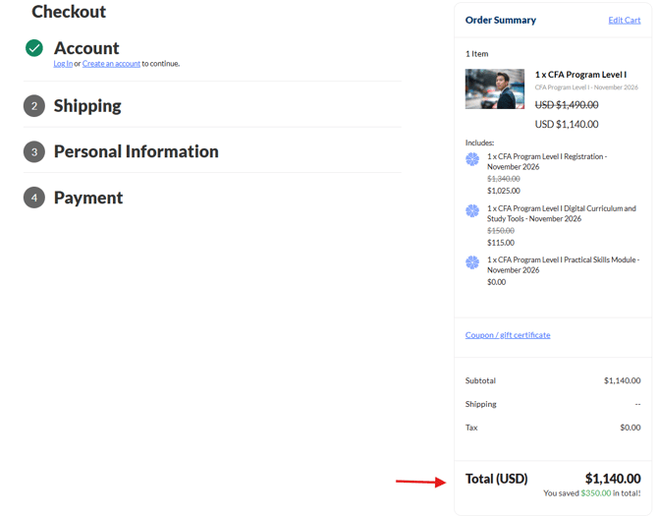Select the Account step heading
This screenshot has height=517, width=658.
[x=86, y=48]
